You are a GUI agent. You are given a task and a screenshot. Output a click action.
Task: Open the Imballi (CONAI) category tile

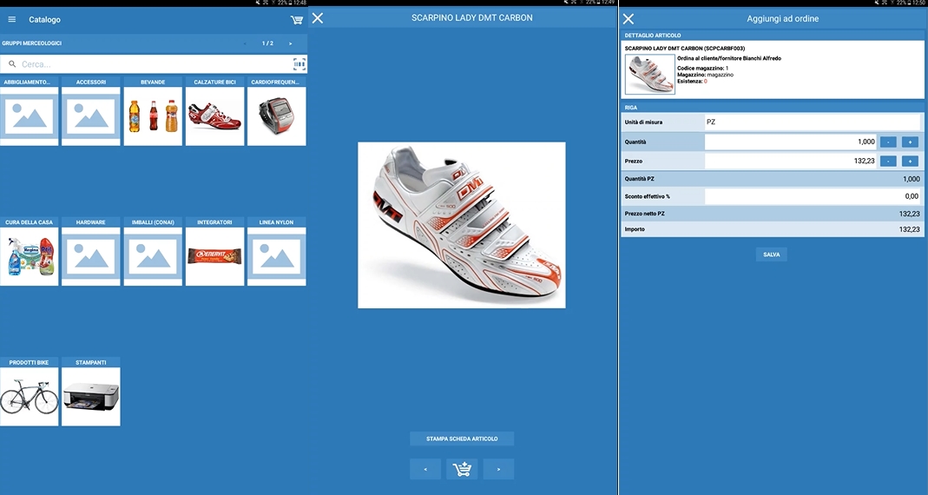pos(153,252)
